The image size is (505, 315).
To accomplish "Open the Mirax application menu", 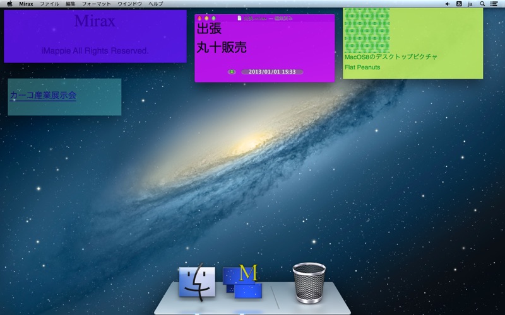I will (26, 4).
